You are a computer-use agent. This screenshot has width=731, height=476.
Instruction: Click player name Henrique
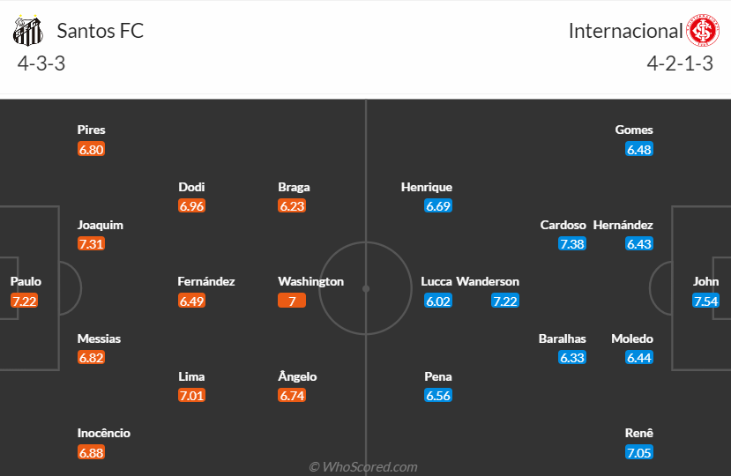[427, 187]
